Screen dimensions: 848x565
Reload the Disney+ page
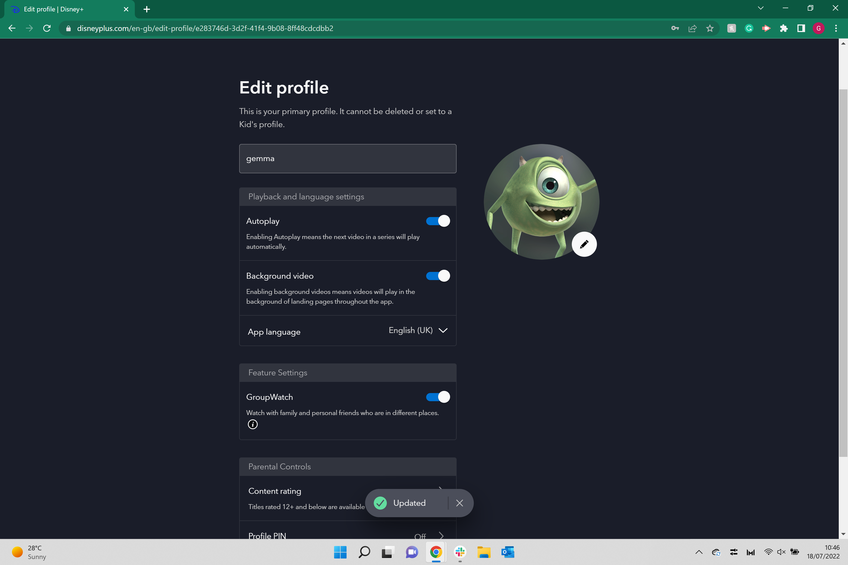pos(46,28)
